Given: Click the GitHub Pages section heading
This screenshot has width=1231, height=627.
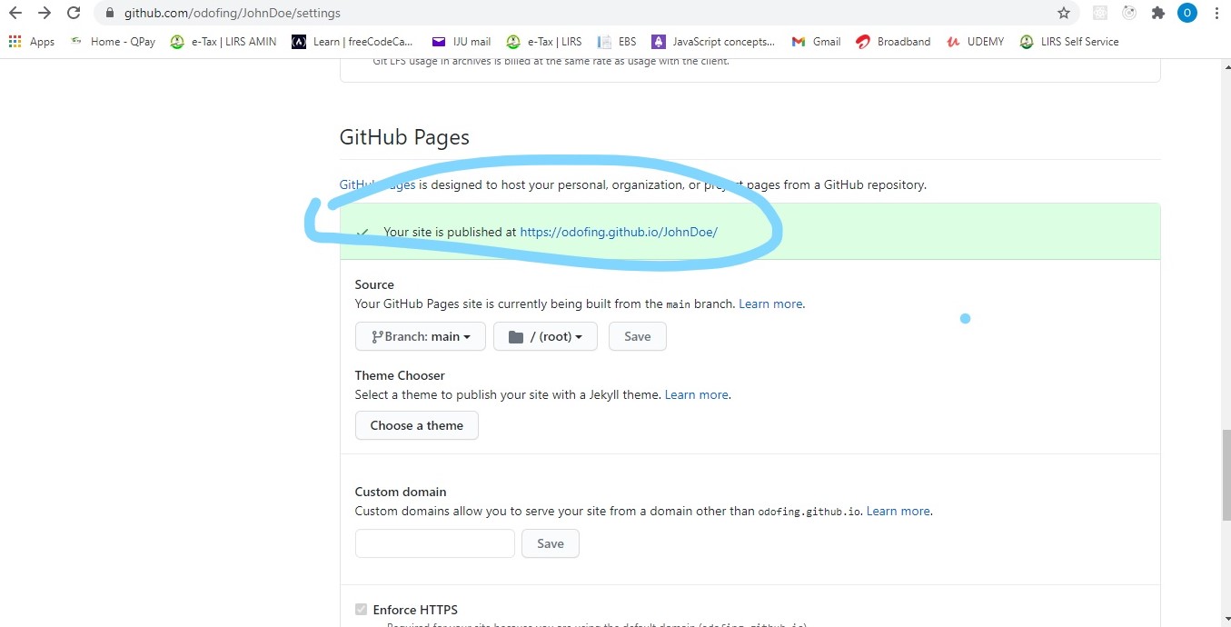Looking at the screenshot, I should pyautogui.click(x=404, y=137).
